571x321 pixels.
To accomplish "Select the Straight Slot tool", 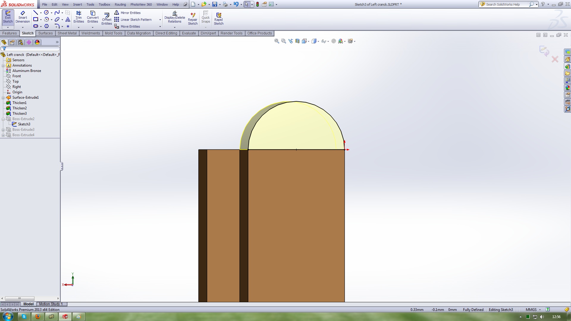I will 35,26.
